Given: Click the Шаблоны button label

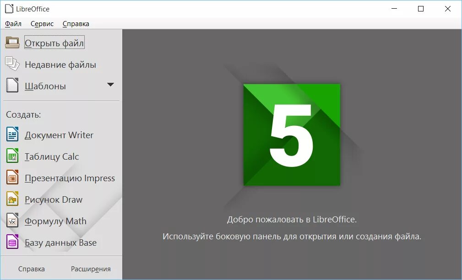Looking at the screenshot, I should coord(45,86).
